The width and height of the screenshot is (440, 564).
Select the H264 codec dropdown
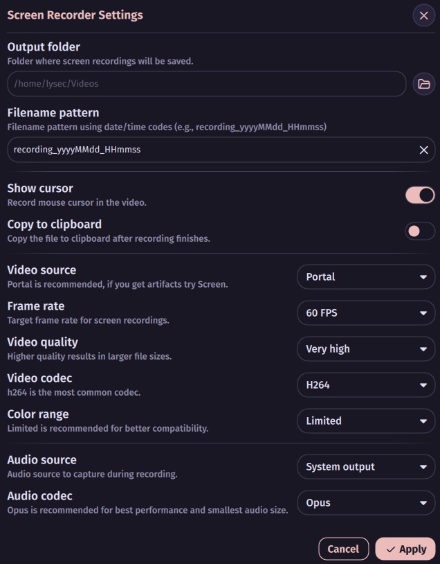coord(366,385)
